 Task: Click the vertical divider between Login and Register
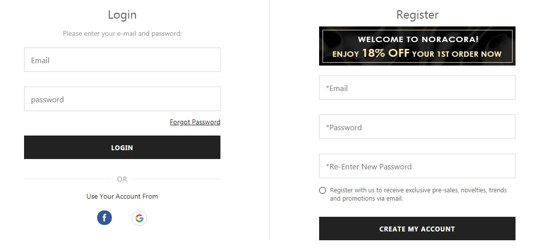270,122
